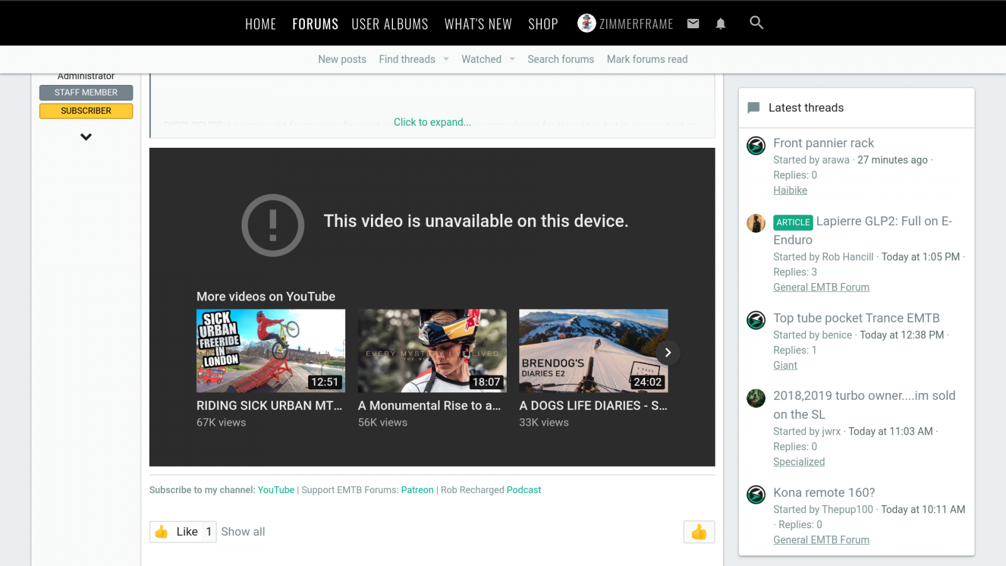Click the Like thumbs-up icon
1006x566 pixels.
[162, 531]
